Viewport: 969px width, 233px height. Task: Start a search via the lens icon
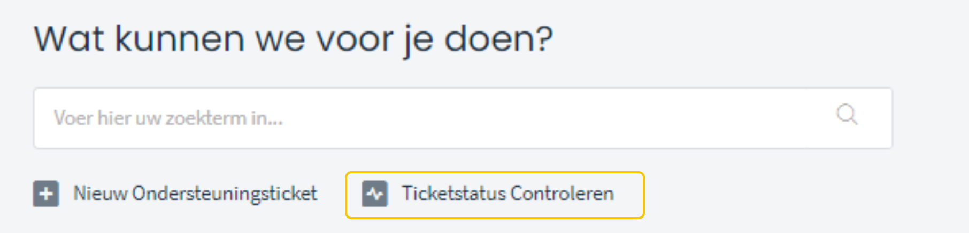coord(847,115)
